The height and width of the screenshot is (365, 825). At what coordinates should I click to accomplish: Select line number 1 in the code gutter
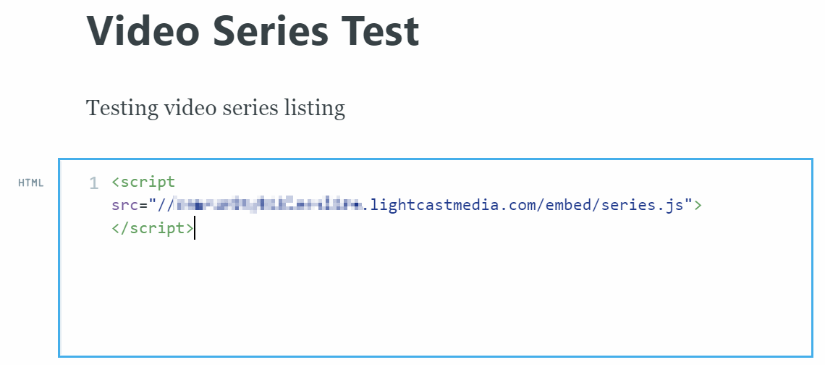pos(93,183)
